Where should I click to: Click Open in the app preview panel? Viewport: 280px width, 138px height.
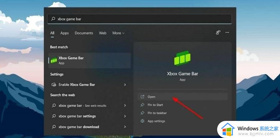[183, 97]
